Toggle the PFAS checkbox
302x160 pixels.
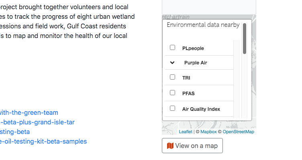173,93
